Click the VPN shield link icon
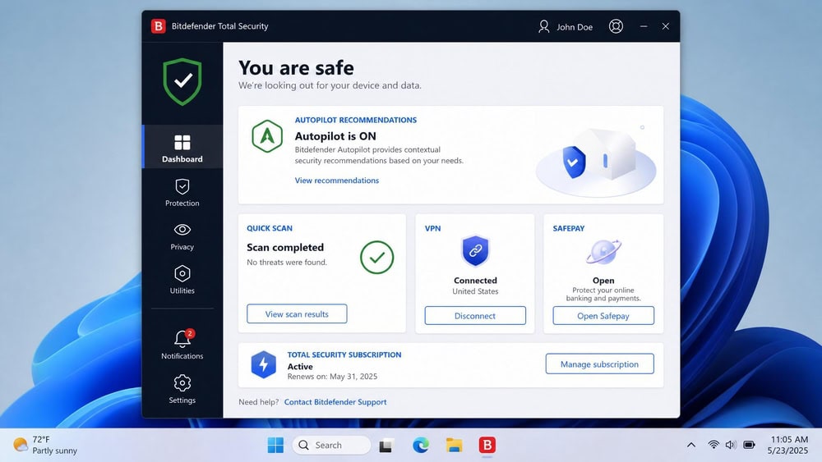The width and height of the screenshot is (822, 462). point(475,250)
